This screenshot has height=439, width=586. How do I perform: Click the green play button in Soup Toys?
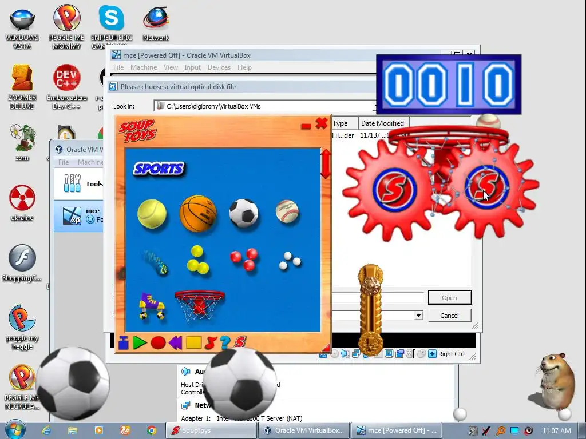[x=140, y=343]
